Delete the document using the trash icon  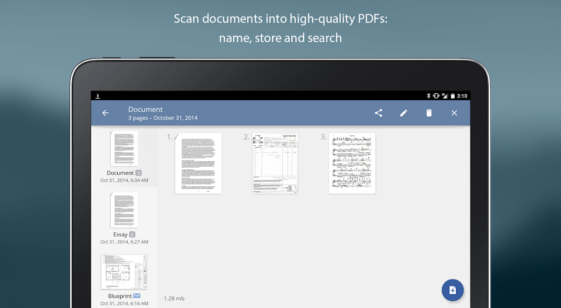(x=429, y=113)
